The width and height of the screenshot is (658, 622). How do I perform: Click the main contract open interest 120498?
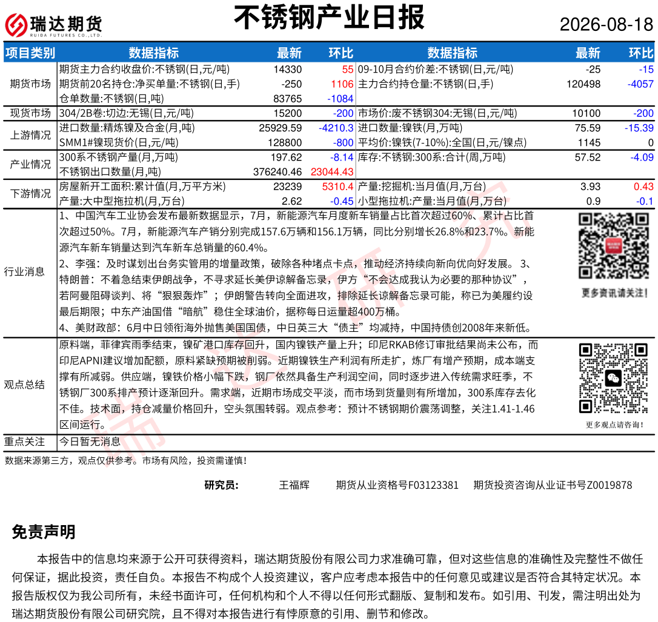[x=583, y=84]
